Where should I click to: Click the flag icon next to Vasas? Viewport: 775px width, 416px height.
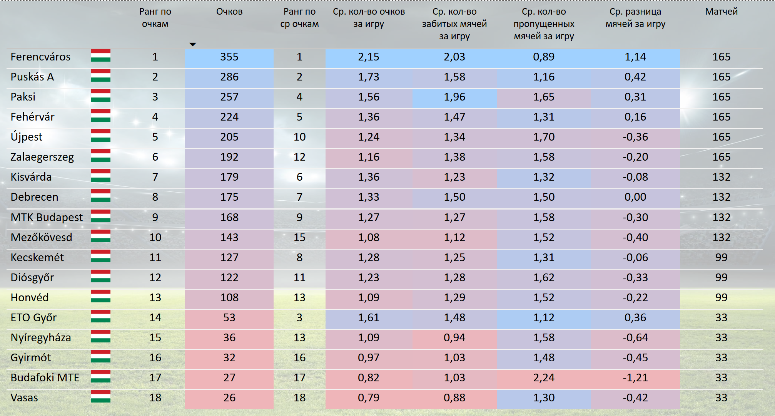101,396
